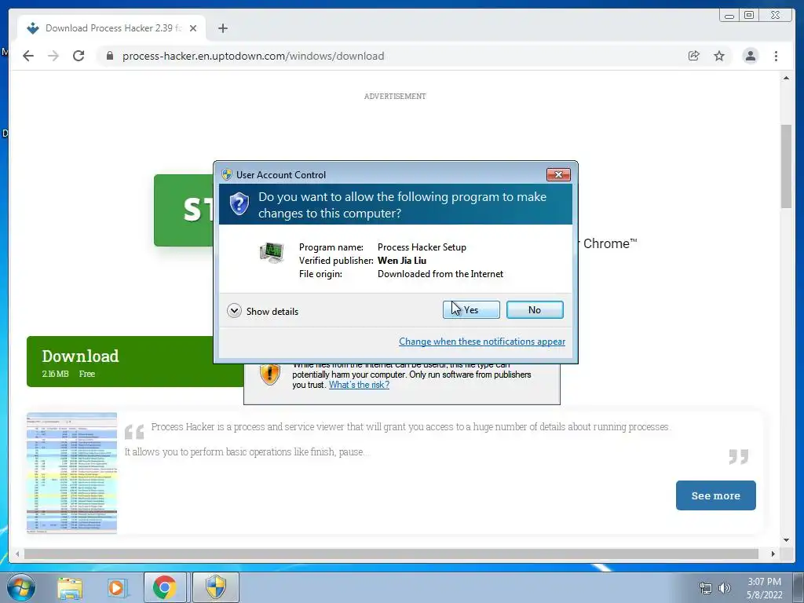
Task: Click No in the User Account Control dialog
Action: coord(534,309)
